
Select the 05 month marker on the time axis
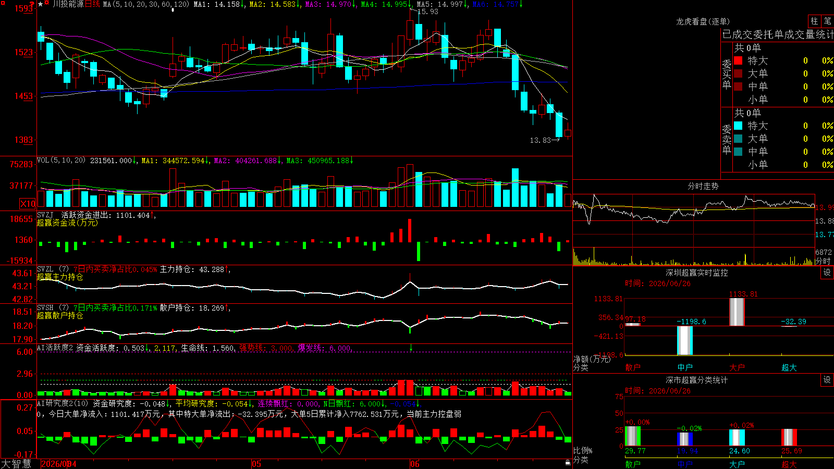point(256,464)
